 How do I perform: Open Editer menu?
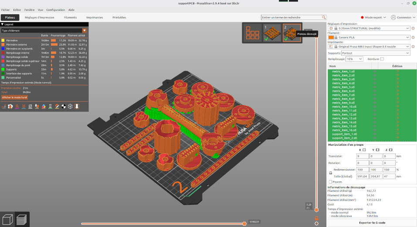click(17, 10)
